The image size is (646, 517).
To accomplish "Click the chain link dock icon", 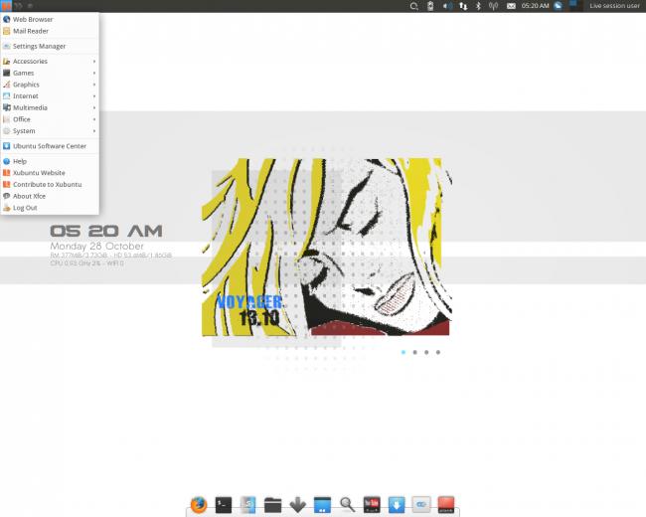I will [420, 505].
